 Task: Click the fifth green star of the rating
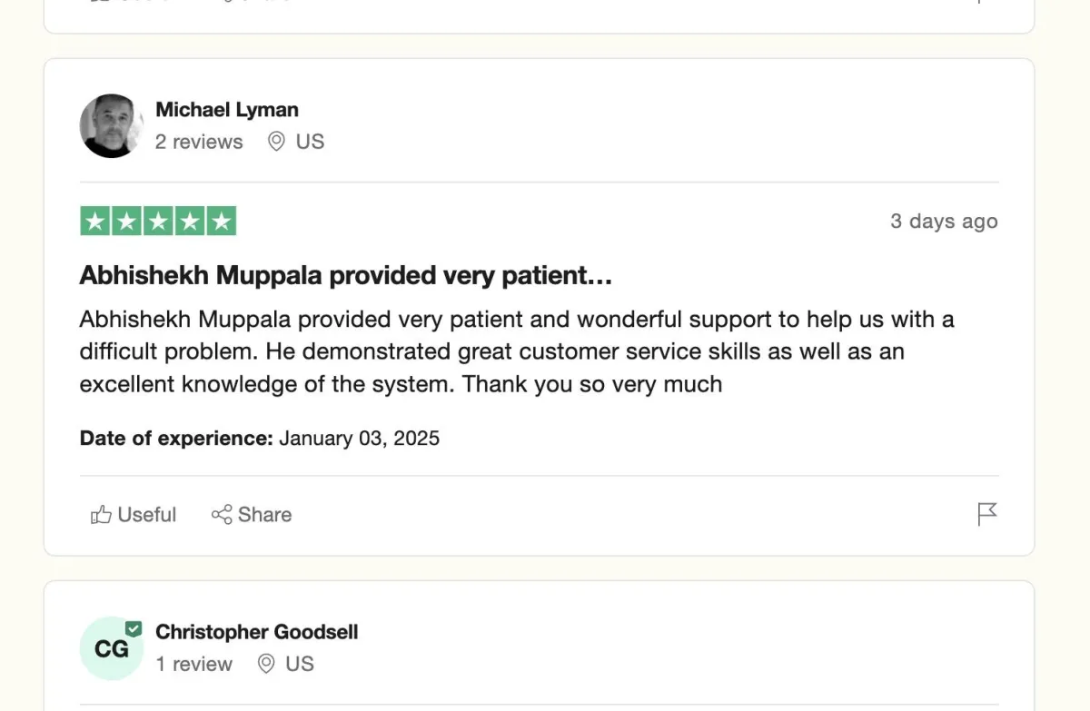pyautogui.click(x=221, y=222)
